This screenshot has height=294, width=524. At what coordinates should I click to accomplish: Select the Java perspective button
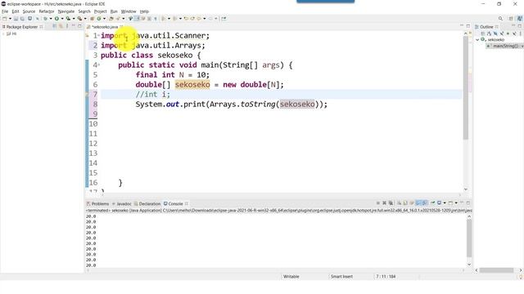click(x=520, y=19)
